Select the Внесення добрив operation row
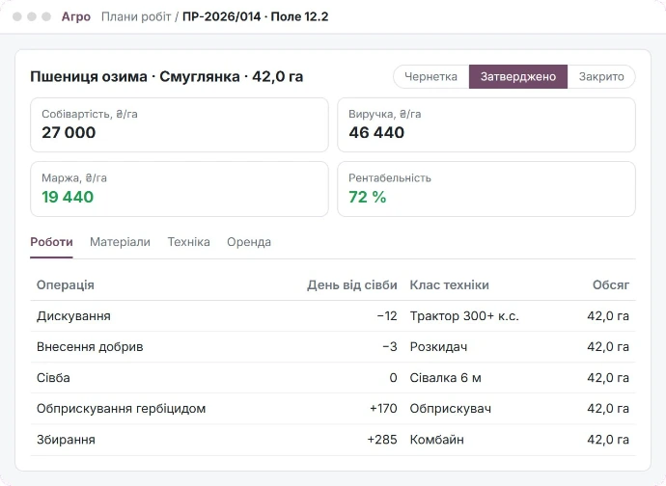This screenshot has width=666, height=486. coord(333,347)
